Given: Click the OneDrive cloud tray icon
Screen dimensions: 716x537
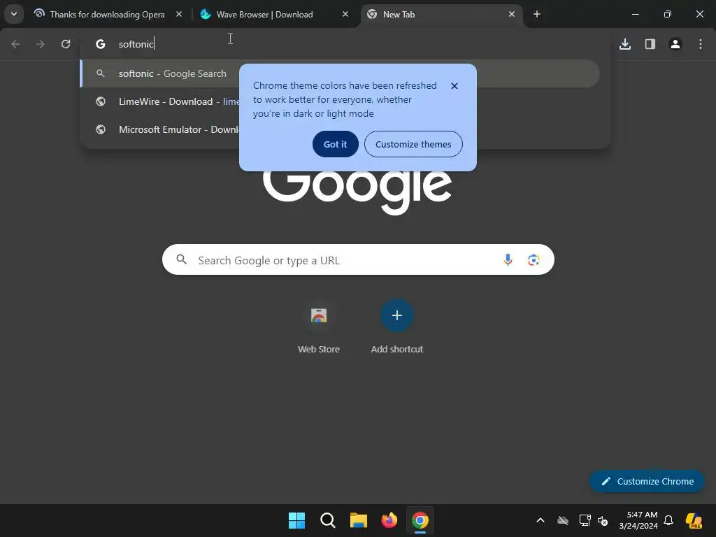Looking at the screenshot, I should (x=563, y=520).
